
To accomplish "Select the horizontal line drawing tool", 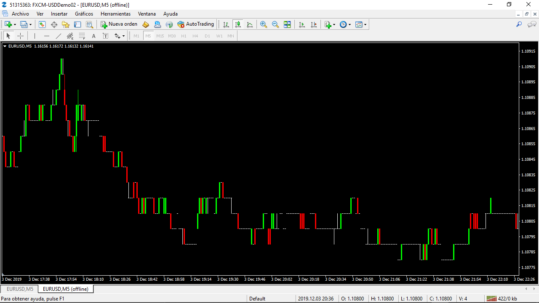I will [x=46, y=36].
